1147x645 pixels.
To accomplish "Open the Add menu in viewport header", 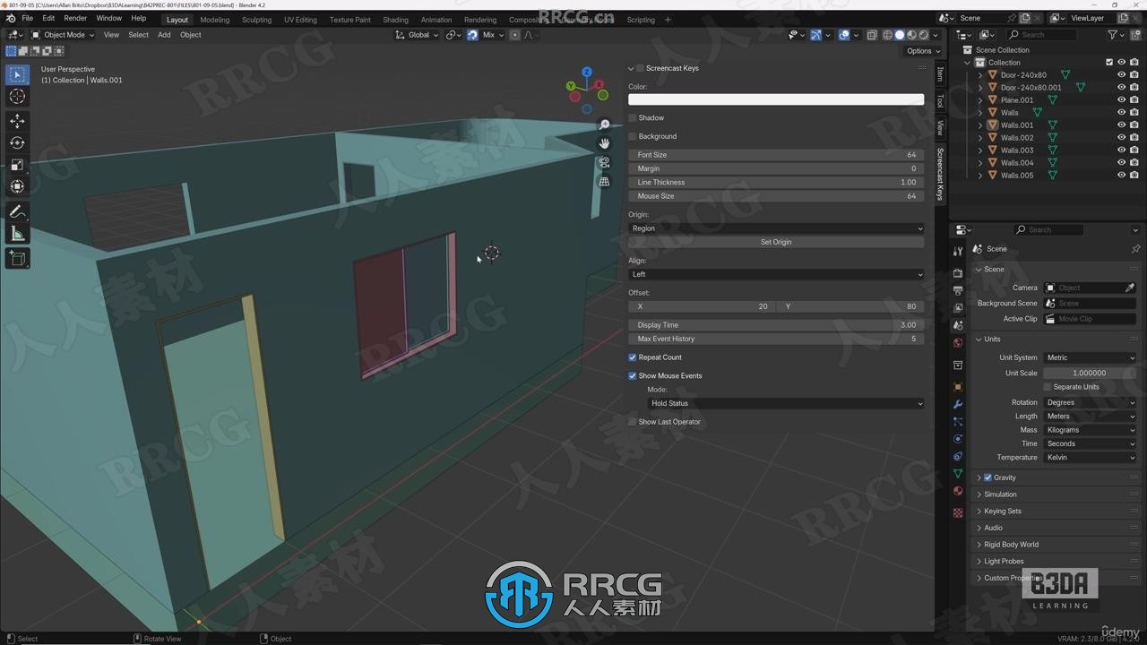I will coord(164,35).
